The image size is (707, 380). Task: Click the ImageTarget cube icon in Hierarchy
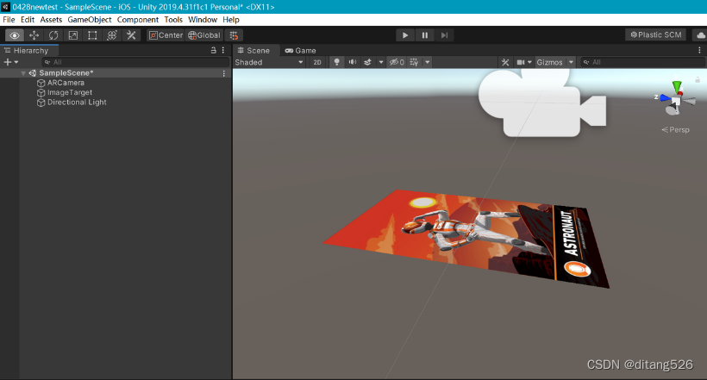pyautogui.click(x=41, y=92)
